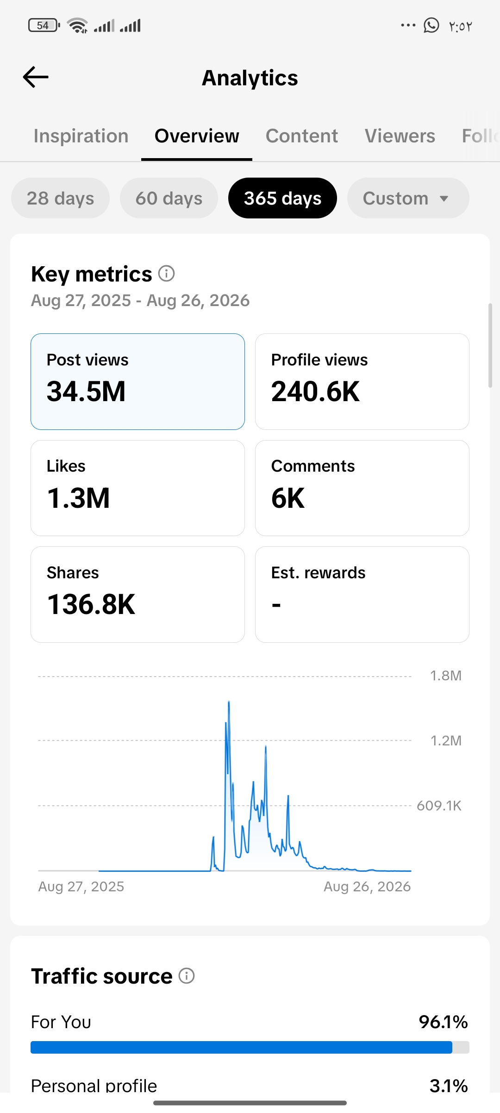Switch to the Inspiration tab

point(81,136)
